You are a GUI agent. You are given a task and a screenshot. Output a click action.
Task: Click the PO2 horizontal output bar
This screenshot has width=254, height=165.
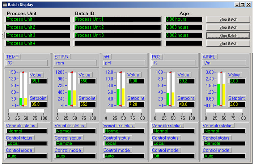pyautogui.click(x=170, y=111)
